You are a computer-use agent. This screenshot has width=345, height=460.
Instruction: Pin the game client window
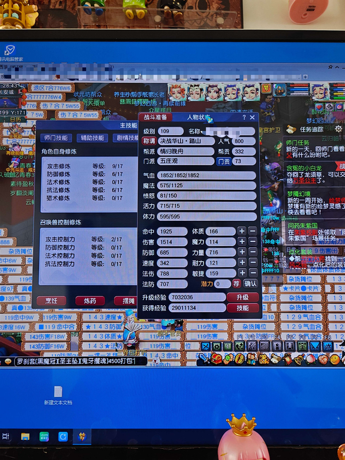tap(330, 67)
